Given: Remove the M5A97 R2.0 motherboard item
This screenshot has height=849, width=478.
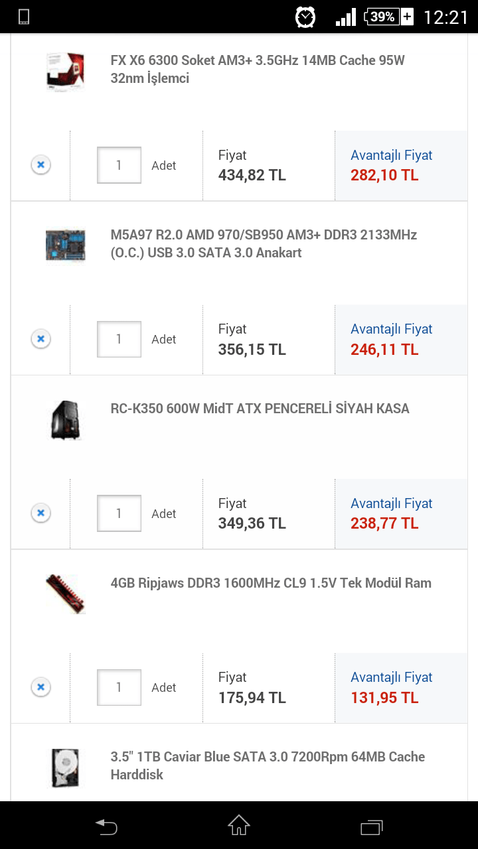Looking at the screenshot, I should [40, 339].
